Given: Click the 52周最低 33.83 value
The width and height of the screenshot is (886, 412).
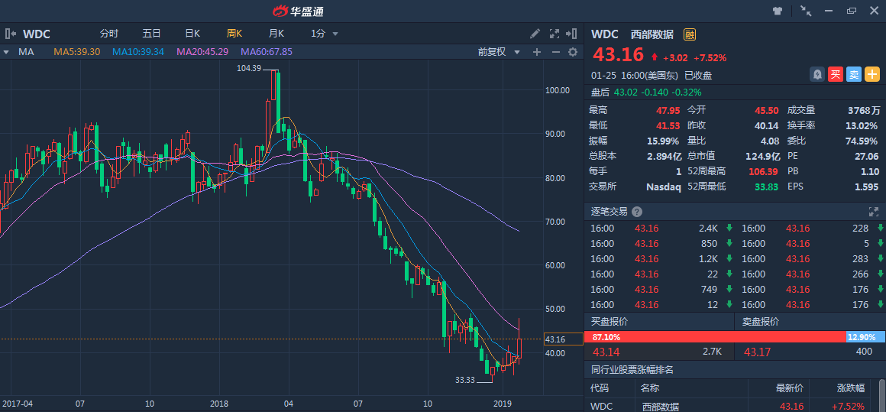Looking at the screenshot, I should coord(768,187).
